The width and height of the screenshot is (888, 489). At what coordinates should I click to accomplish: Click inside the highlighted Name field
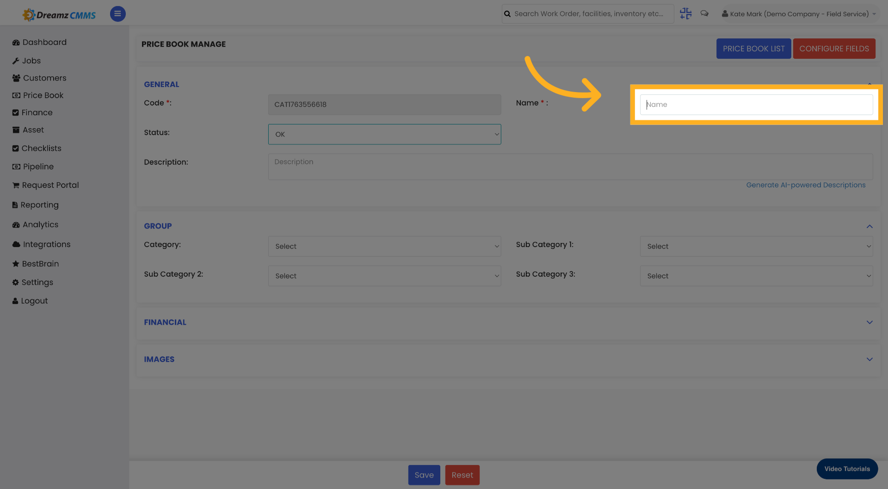[756, 105]
